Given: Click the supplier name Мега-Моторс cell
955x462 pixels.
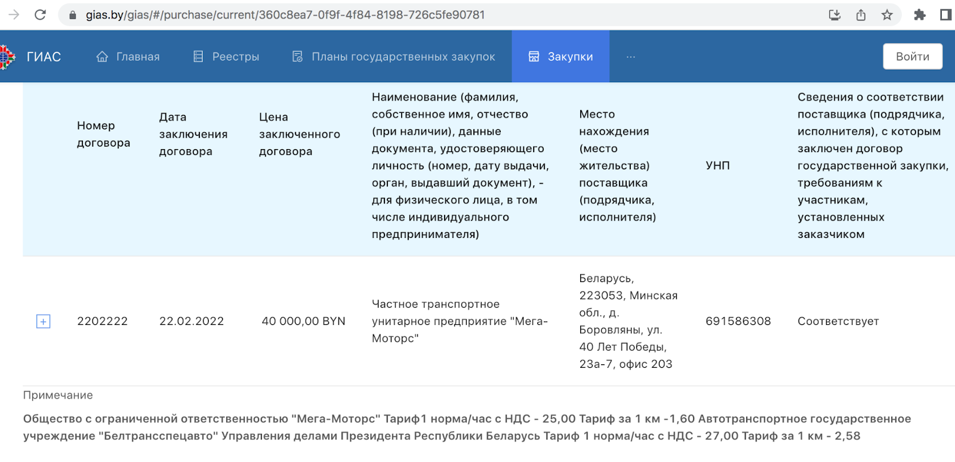Looking at the screenshot, I should coord(460,321).
